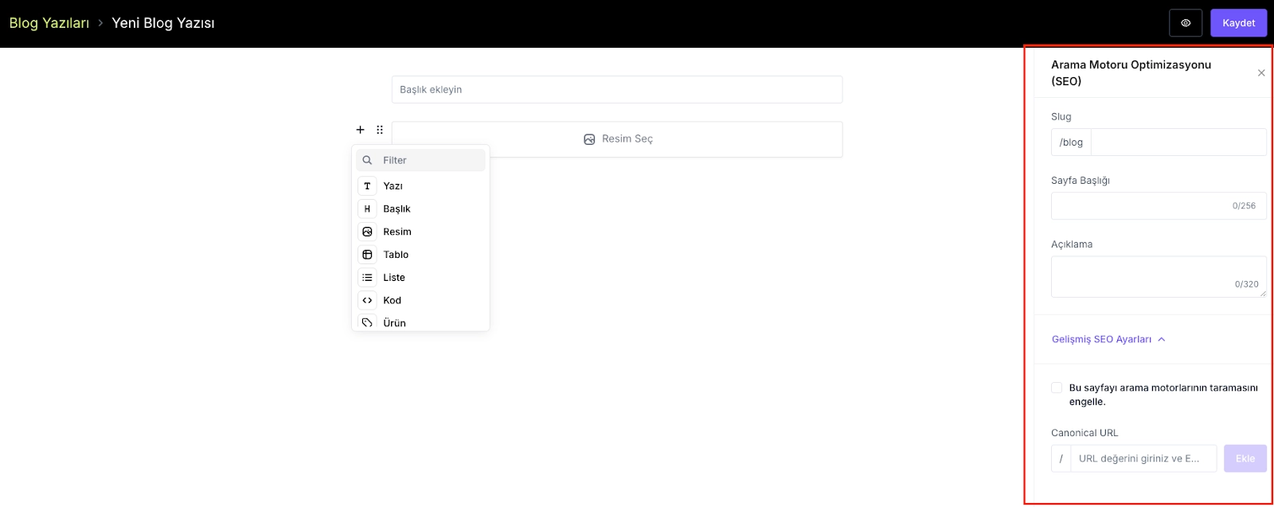Select the Yazı text block option
This screenshot has height=507, width=1274.
[393, 186]
